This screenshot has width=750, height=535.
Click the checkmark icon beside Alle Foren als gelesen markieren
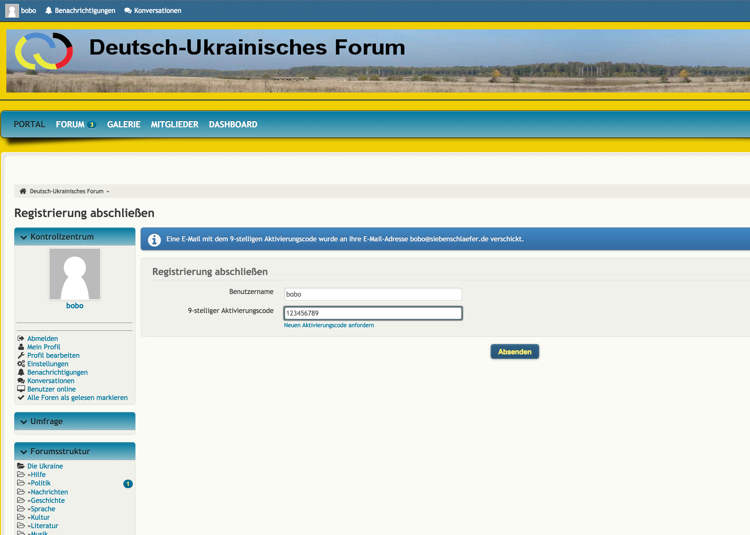click(x=21, y=398)
